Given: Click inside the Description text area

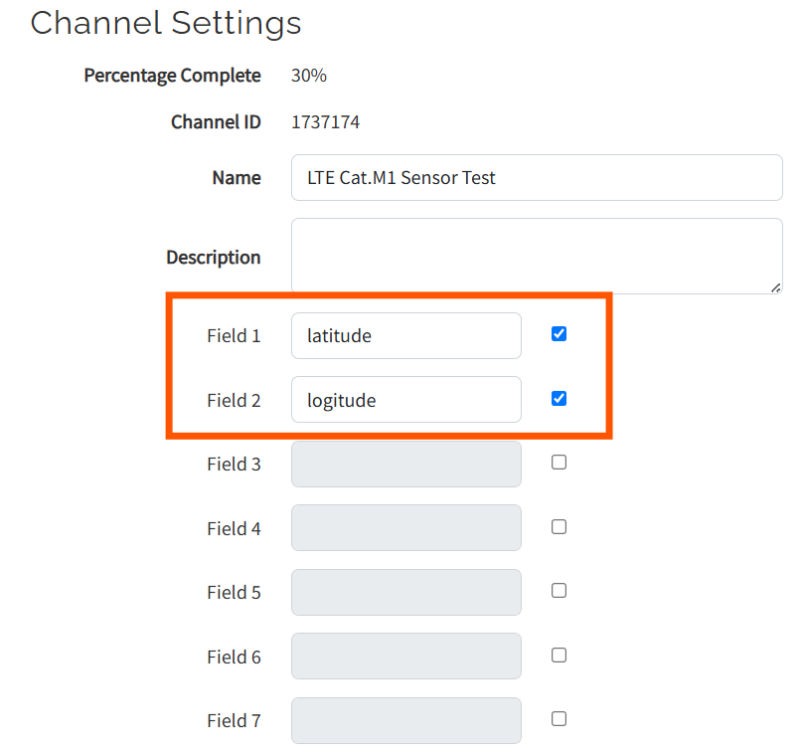Looking at the screenshot, I should click(x=537, y=256).
